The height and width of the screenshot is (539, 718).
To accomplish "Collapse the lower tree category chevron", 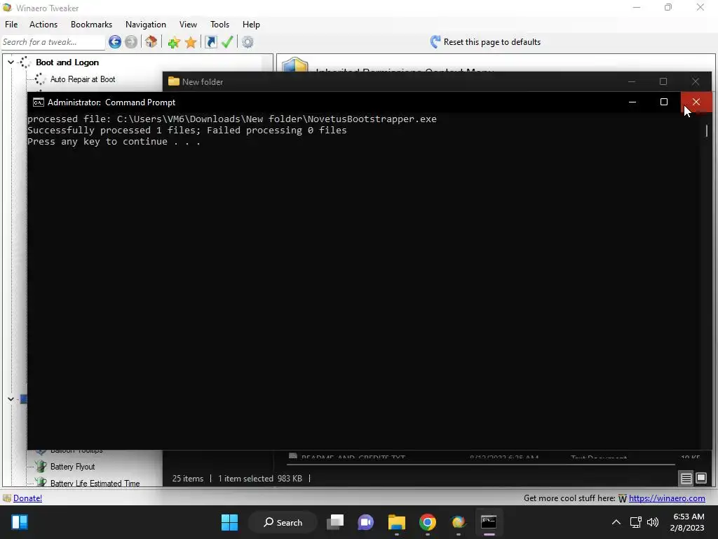I will pos(11,399).
